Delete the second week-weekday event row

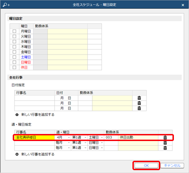pos(165,143)
